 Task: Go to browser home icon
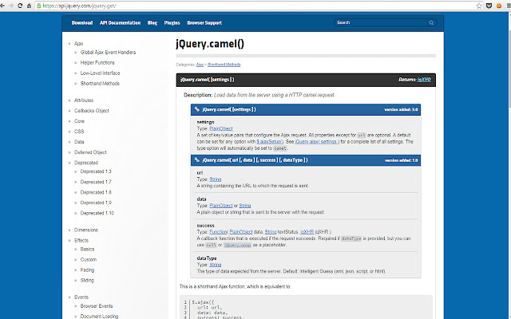(29, 6)
